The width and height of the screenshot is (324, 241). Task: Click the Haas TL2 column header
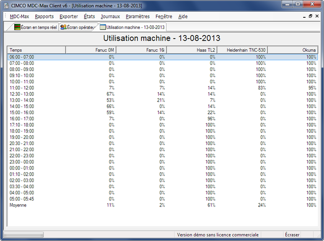[192, 50]
